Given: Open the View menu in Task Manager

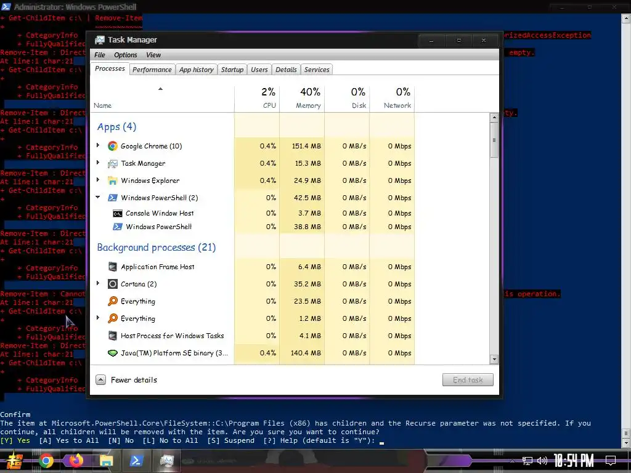Looking at the screenshot, I should pyautogui.click(x=153, y=55).
